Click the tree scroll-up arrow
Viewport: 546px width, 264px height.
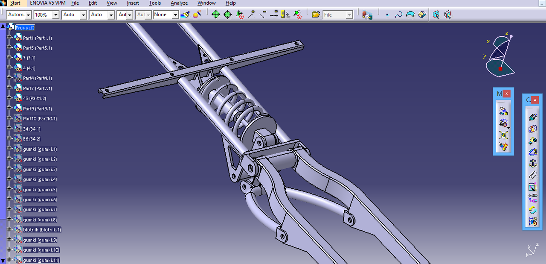3,26
